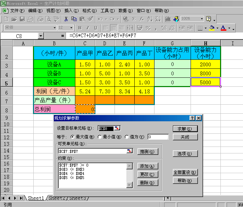The image size is (243, 207).
Task: Click the 值为 value input field
Action: (158, 137)
